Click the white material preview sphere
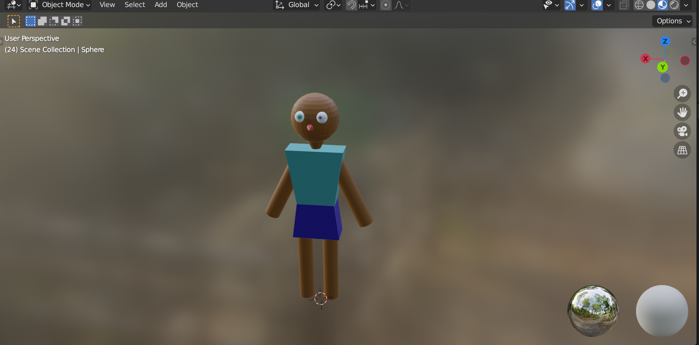 [x=662, y=311]
